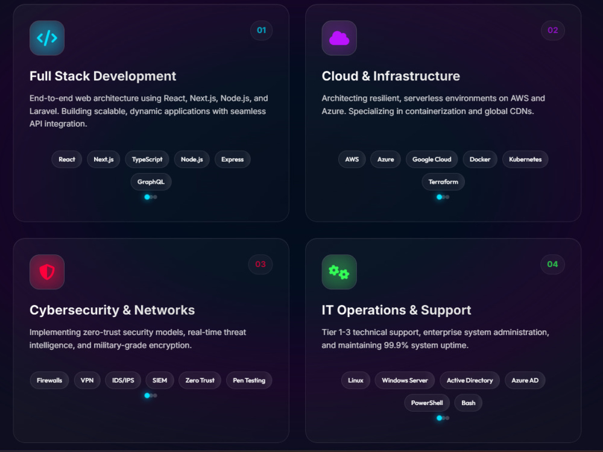Click the 04 number badge
603x452 pixels.
pos(552,264)
